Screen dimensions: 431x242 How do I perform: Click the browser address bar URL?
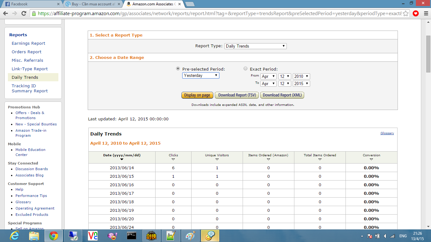click(x=220, y=14)
